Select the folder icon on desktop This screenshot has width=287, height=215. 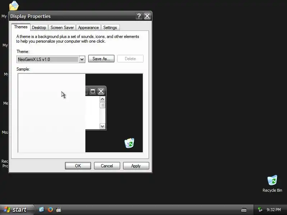[x=14, y=6]
